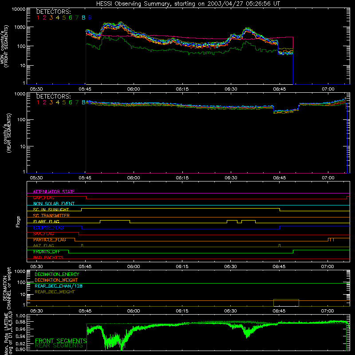Screen dimensions: 355x355
Task: Select orange detector 3 in front segments legend
Action: 51,18
